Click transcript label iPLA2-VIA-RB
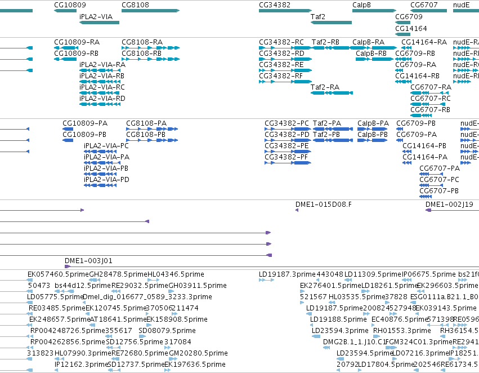The height and width of the screenshot is (373, 479). (102, 76)
